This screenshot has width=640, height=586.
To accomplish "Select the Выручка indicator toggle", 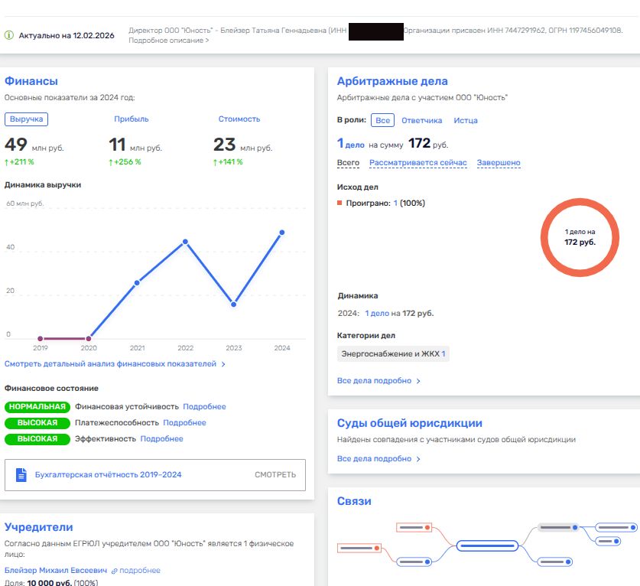I will [x=27, y=119].
